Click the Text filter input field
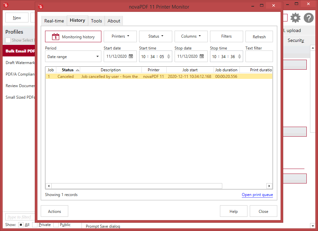 point(259,56)
